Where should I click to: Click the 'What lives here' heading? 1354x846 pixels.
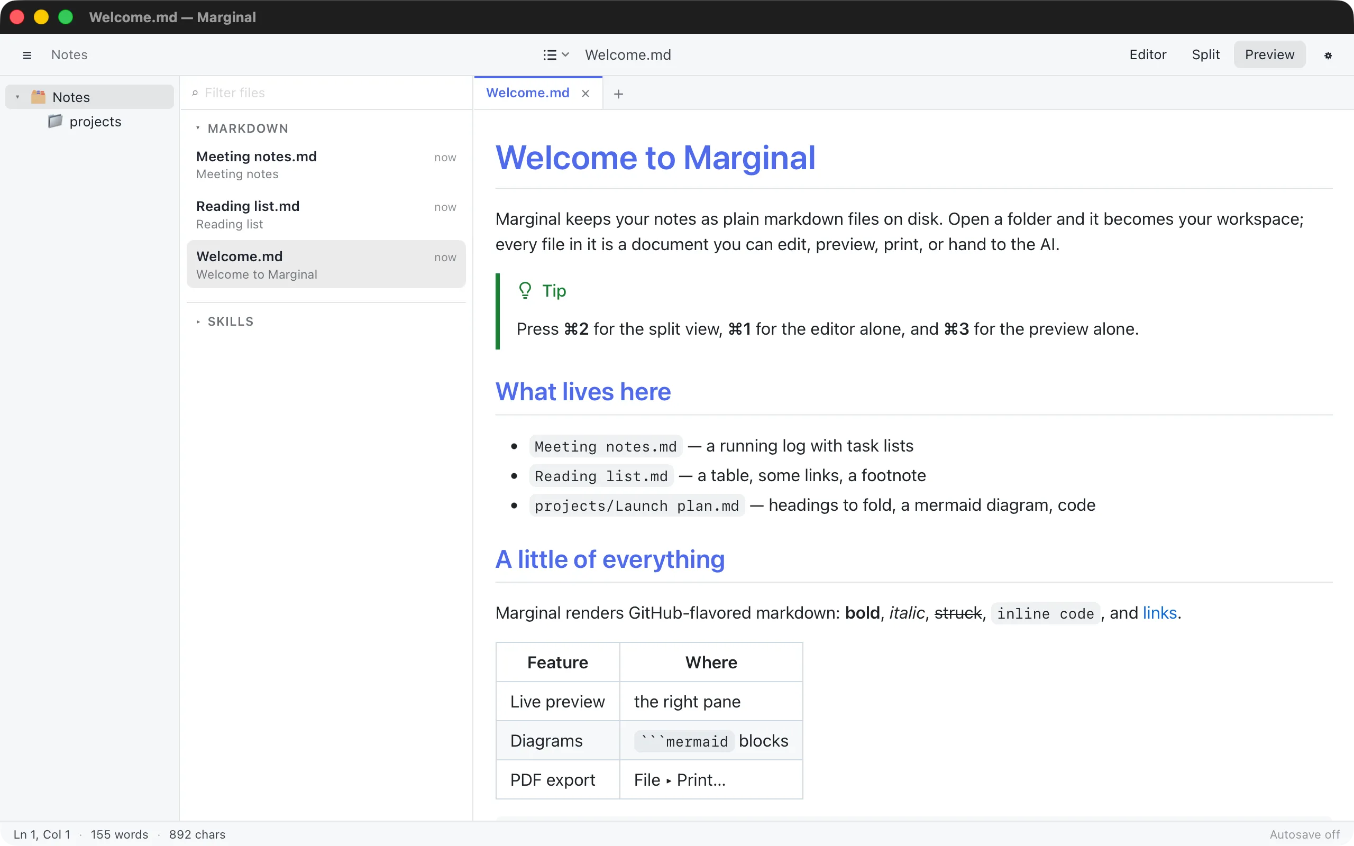point(582,392)
